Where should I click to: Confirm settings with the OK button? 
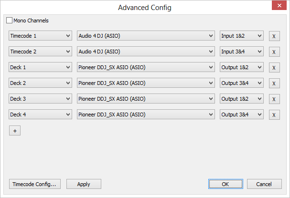pos(226,184)
